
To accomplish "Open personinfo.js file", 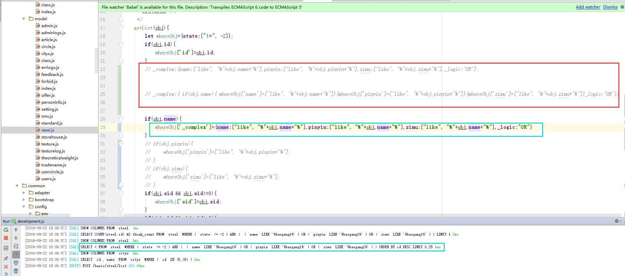I will point(54,102).
